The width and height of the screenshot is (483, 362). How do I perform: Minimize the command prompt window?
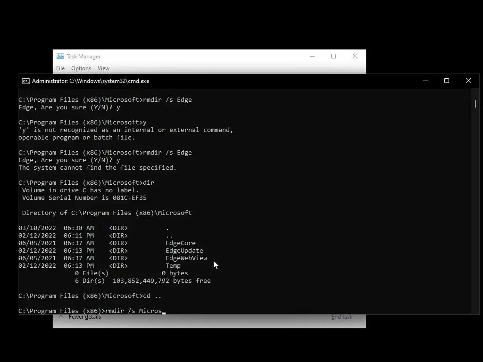[425, 81]
